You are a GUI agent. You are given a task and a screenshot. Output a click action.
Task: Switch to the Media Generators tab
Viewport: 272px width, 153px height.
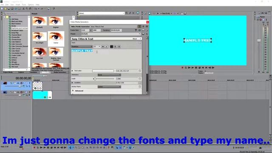click(60, 72)
